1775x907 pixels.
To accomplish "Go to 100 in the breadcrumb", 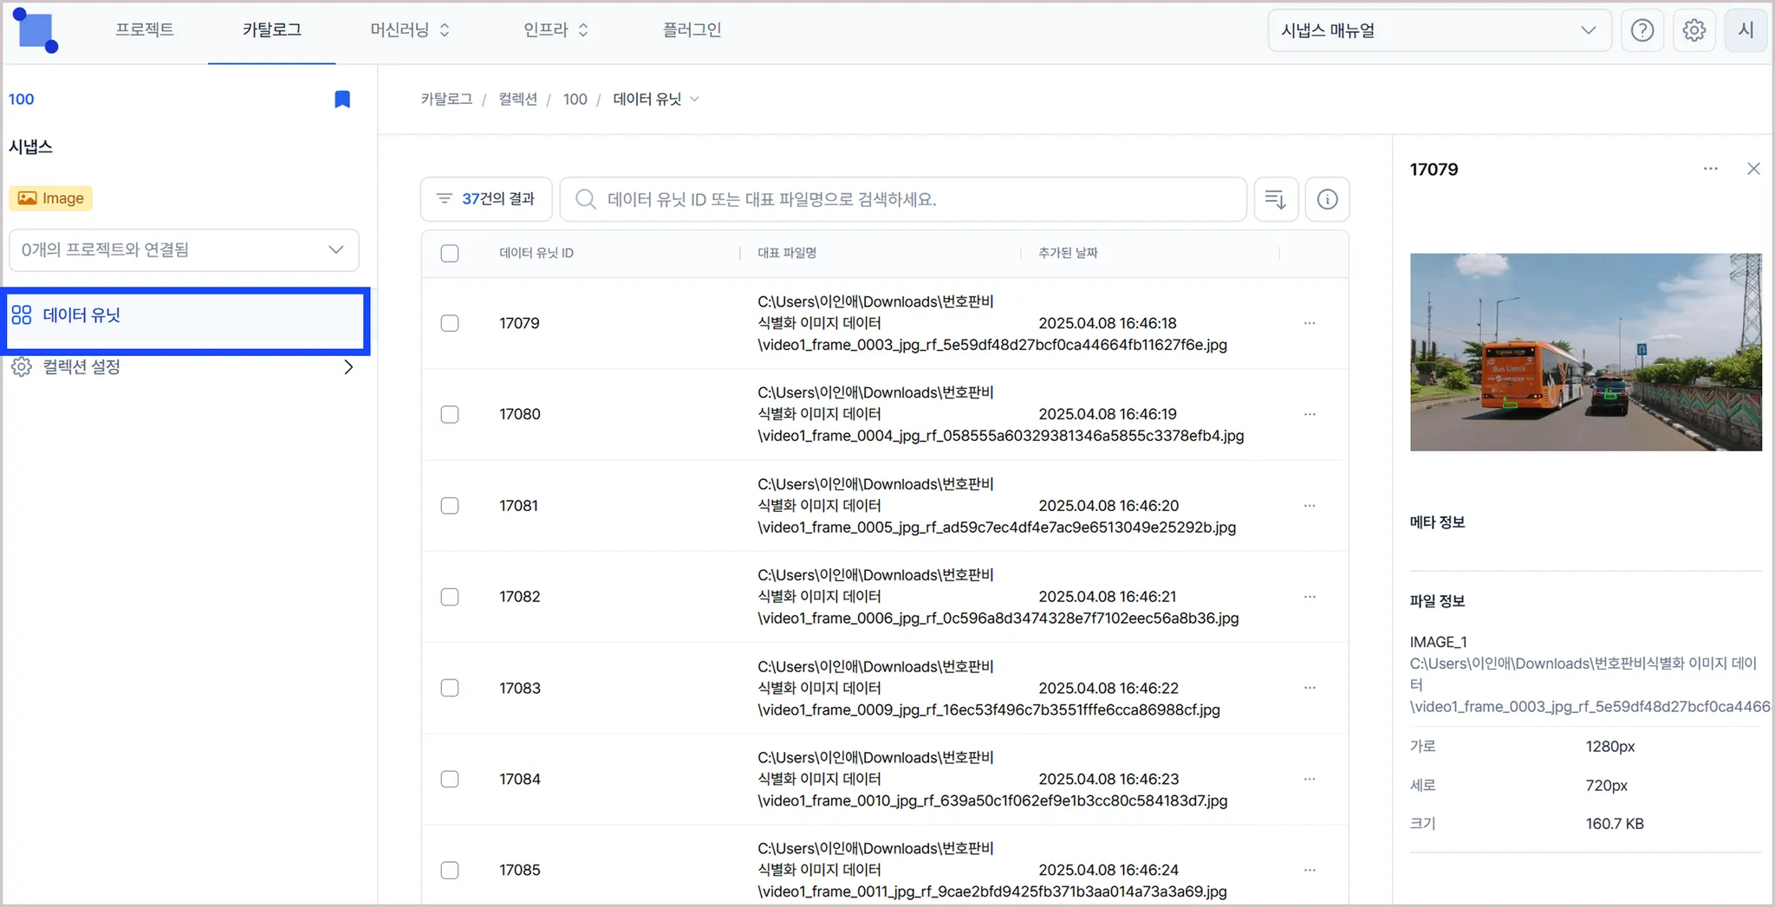I will [x=575, y=100].
